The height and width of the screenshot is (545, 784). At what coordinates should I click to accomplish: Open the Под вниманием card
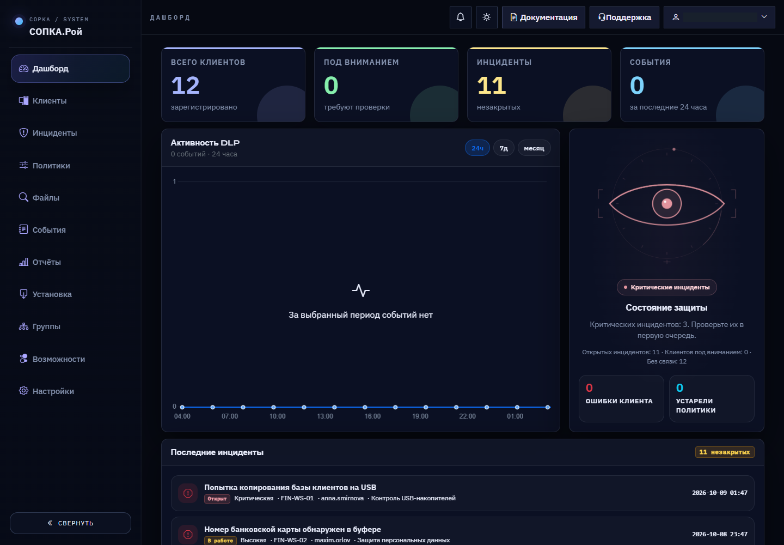387,84
